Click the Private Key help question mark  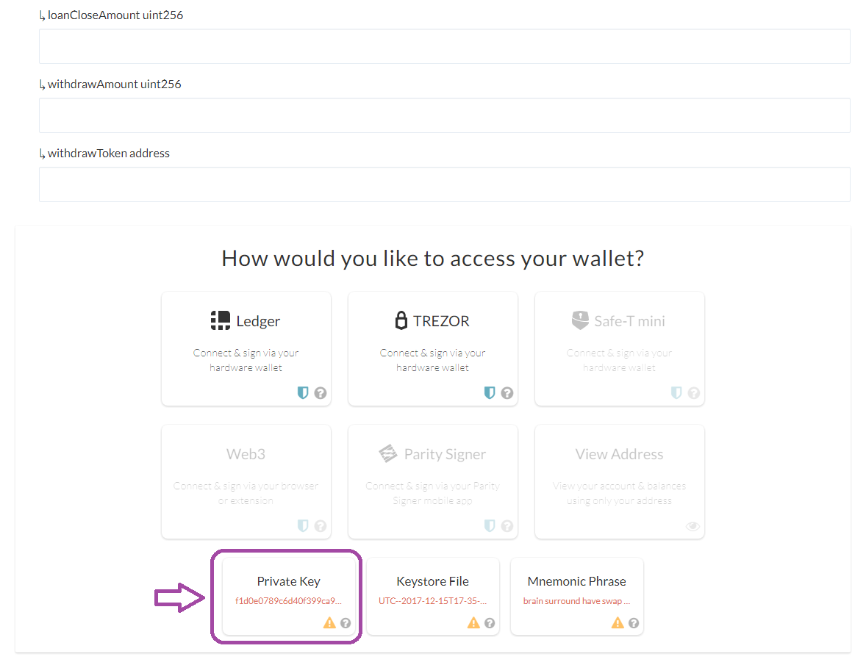(x=346, y=623)
